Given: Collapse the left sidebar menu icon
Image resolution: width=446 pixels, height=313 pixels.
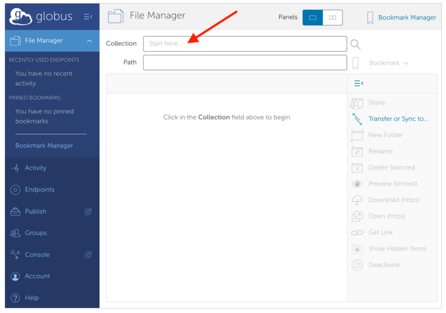Looking at the screenshot, I should tap(88, 17).
